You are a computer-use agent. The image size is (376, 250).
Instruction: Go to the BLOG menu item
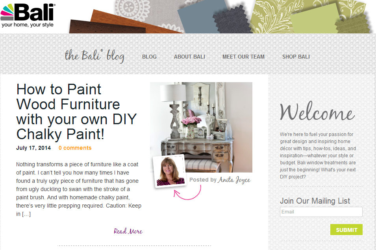[149, 57]
